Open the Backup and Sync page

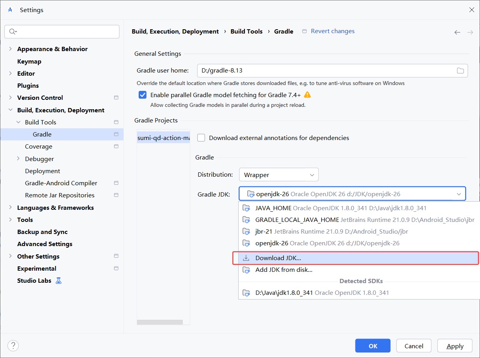point(43,232)
